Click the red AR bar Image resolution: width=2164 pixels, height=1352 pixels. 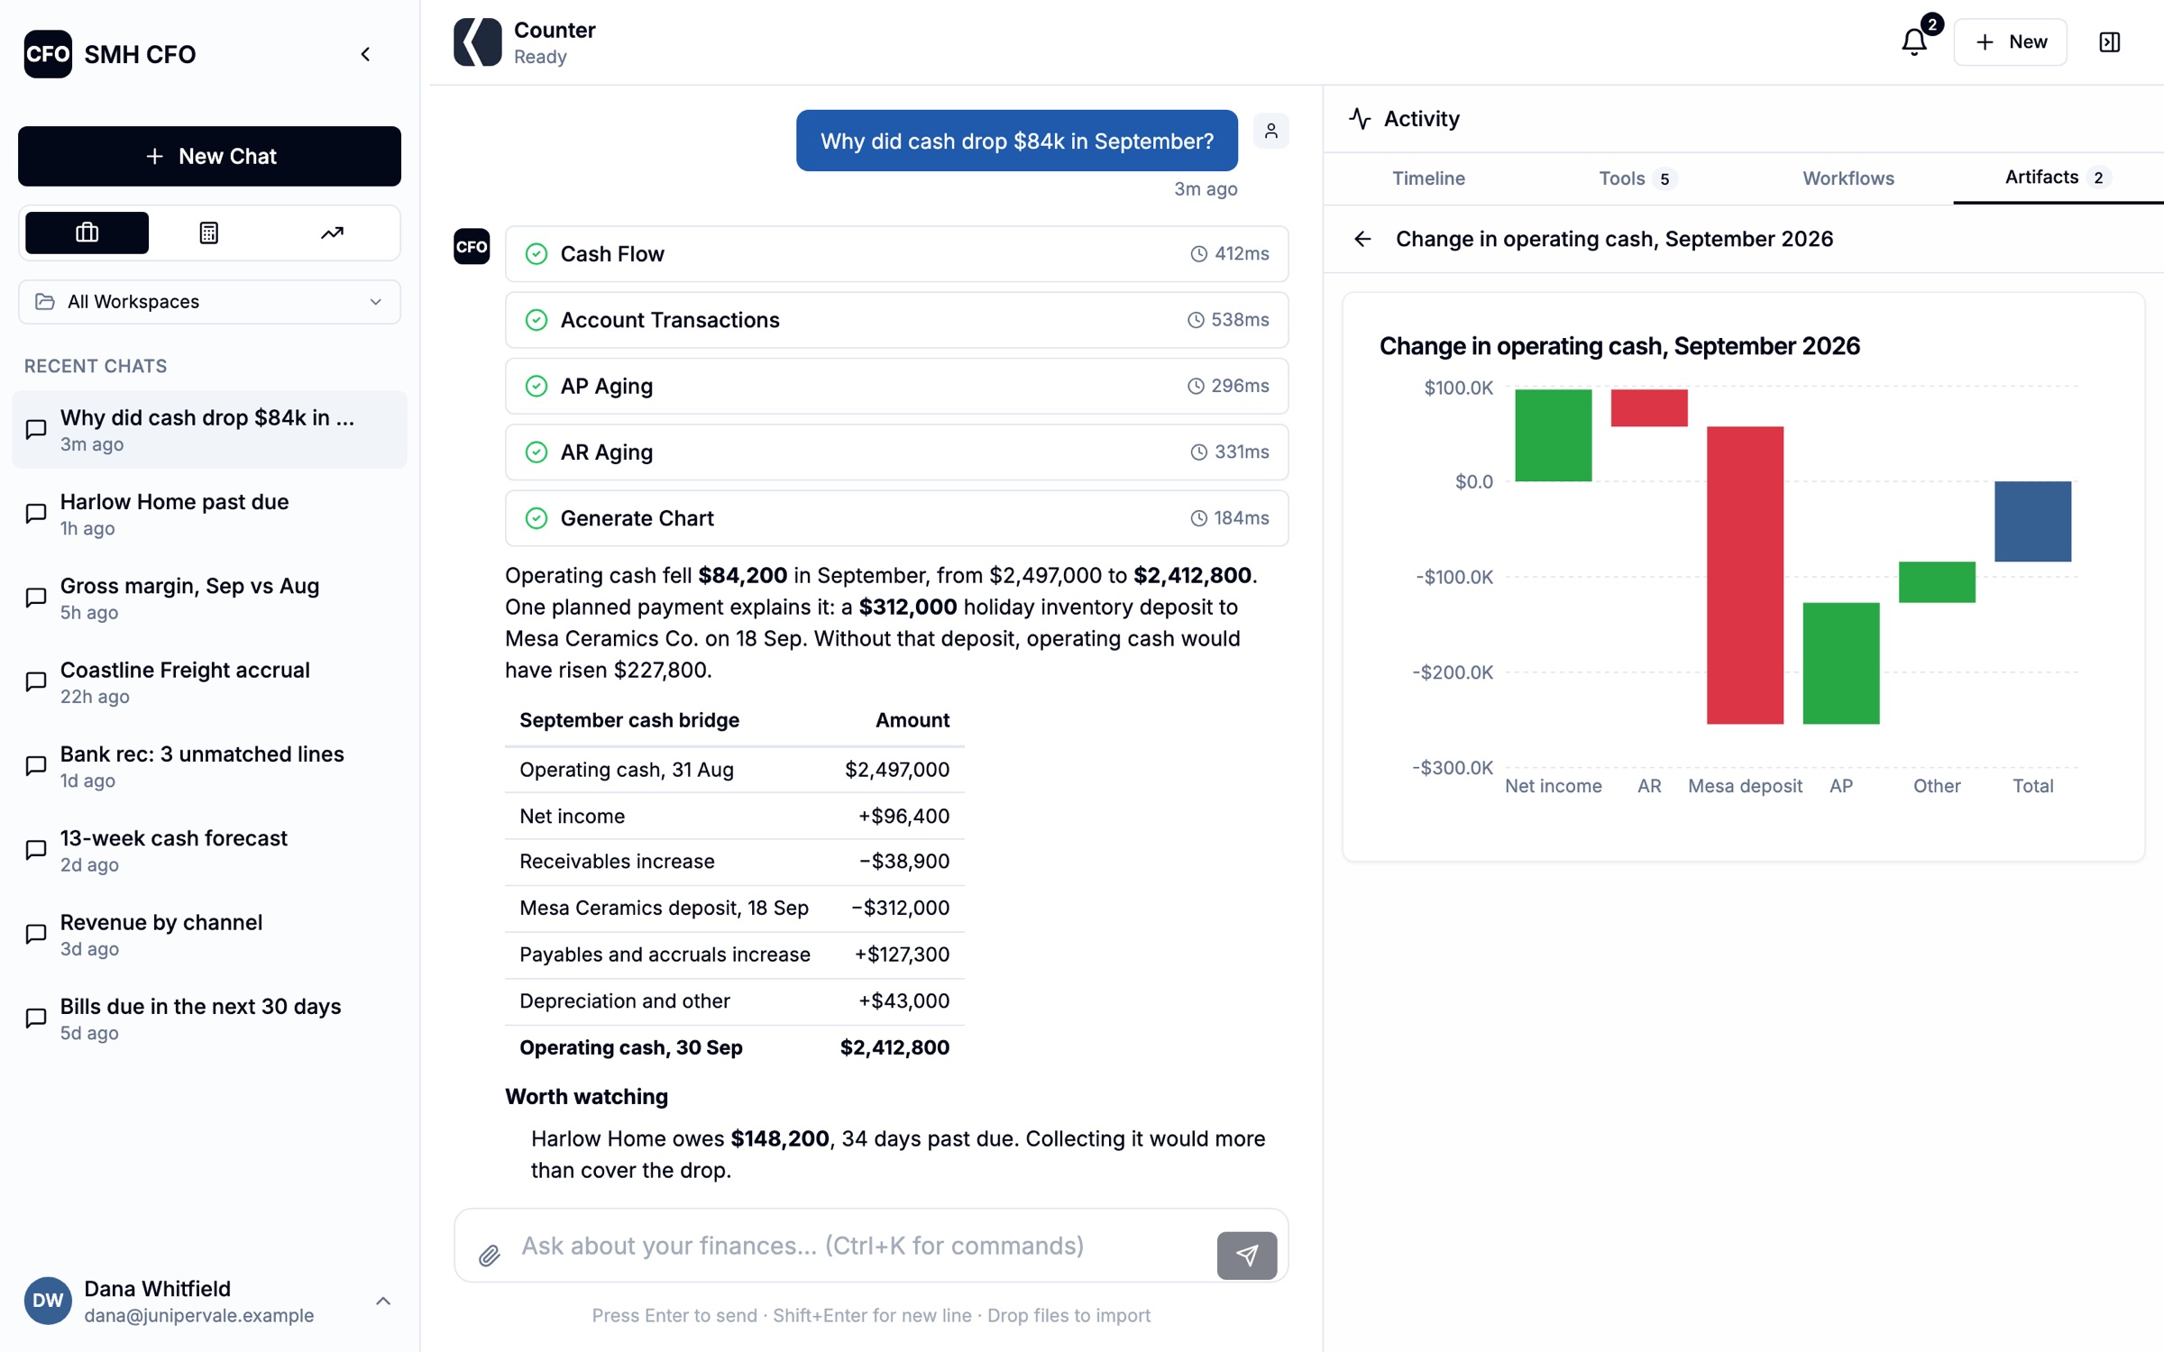click(x=1649, y=407)
